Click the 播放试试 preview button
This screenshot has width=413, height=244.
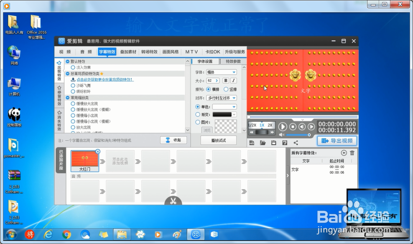pyautogui.click(x=219, y=141)
